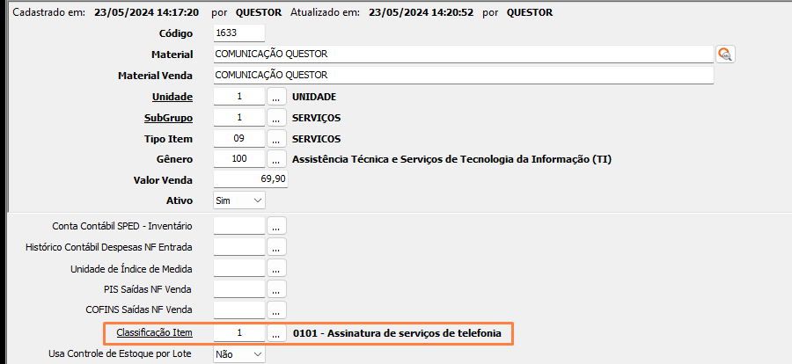792x364 pixels.
Task: Click the Unidade code field
Action: tap(238, 97)
